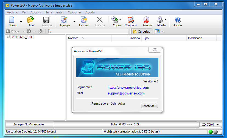Click the Nuevo toolbar icon
This screenshot has height=138, width=227.
coord(12,20)
